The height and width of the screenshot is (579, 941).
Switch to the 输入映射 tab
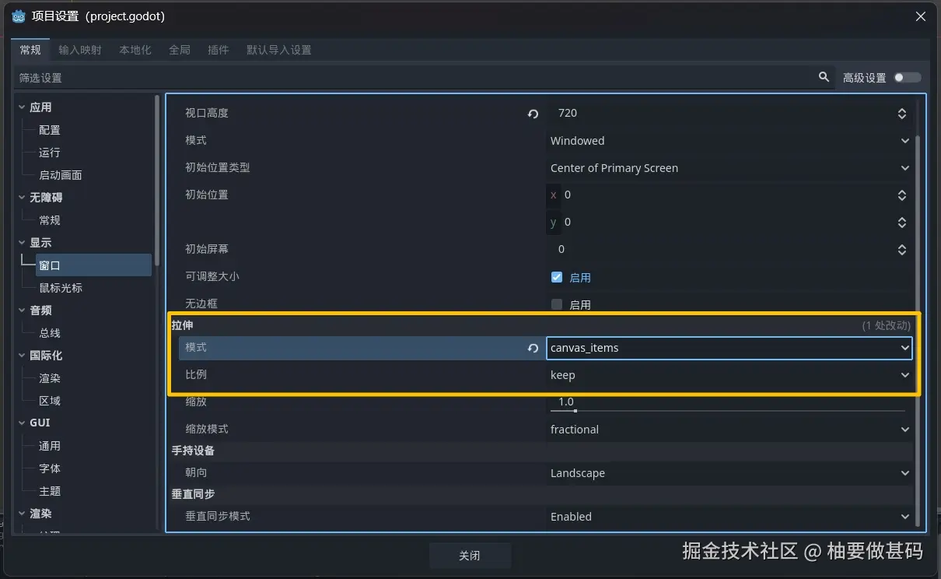click(x=80, y=49)
